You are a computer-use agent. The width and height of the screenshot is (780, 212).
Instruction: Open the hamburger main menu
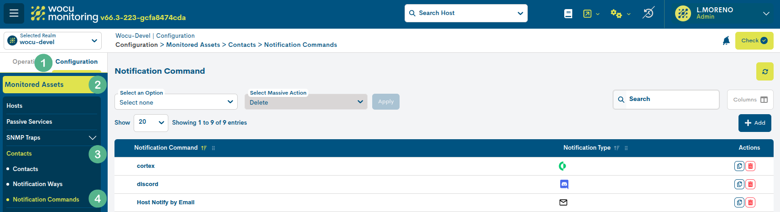point(14,13)
